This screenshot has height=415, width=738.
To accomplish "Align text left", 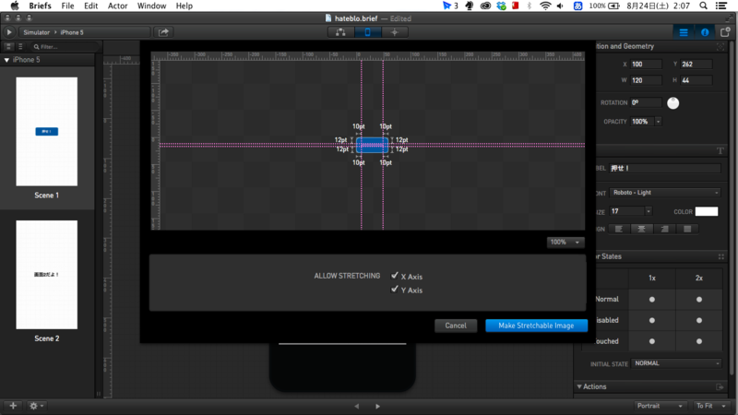I will coord(619,229).
